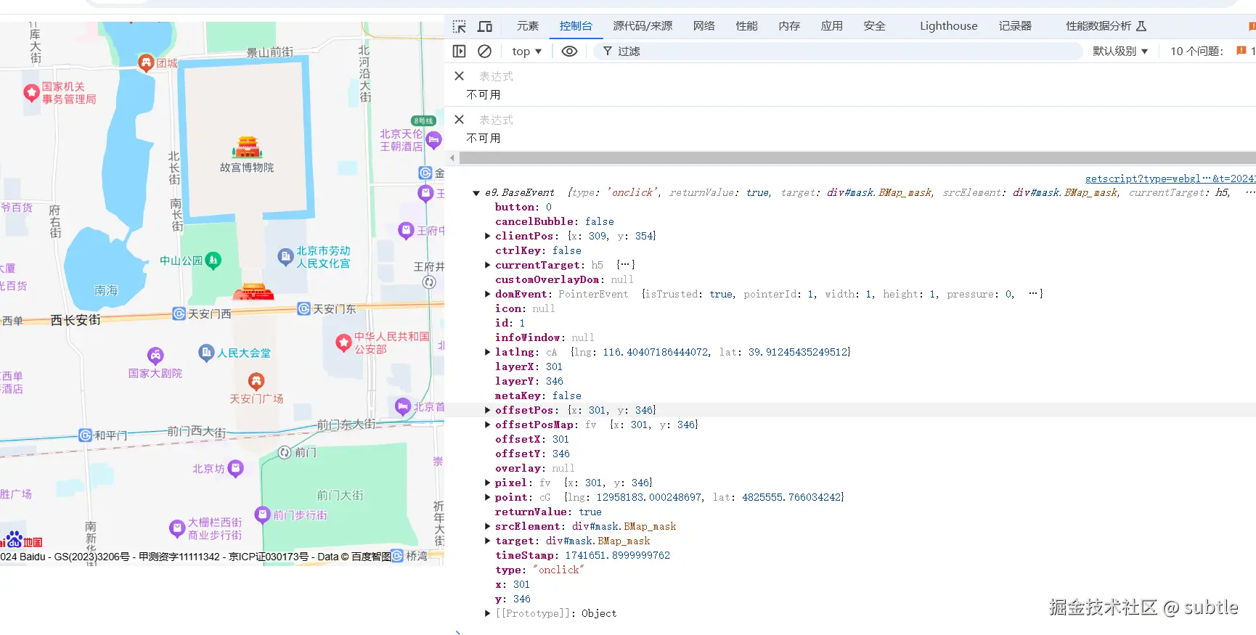
Task: Open the 性能数据分析 tab
Action: coord(1106,26)
